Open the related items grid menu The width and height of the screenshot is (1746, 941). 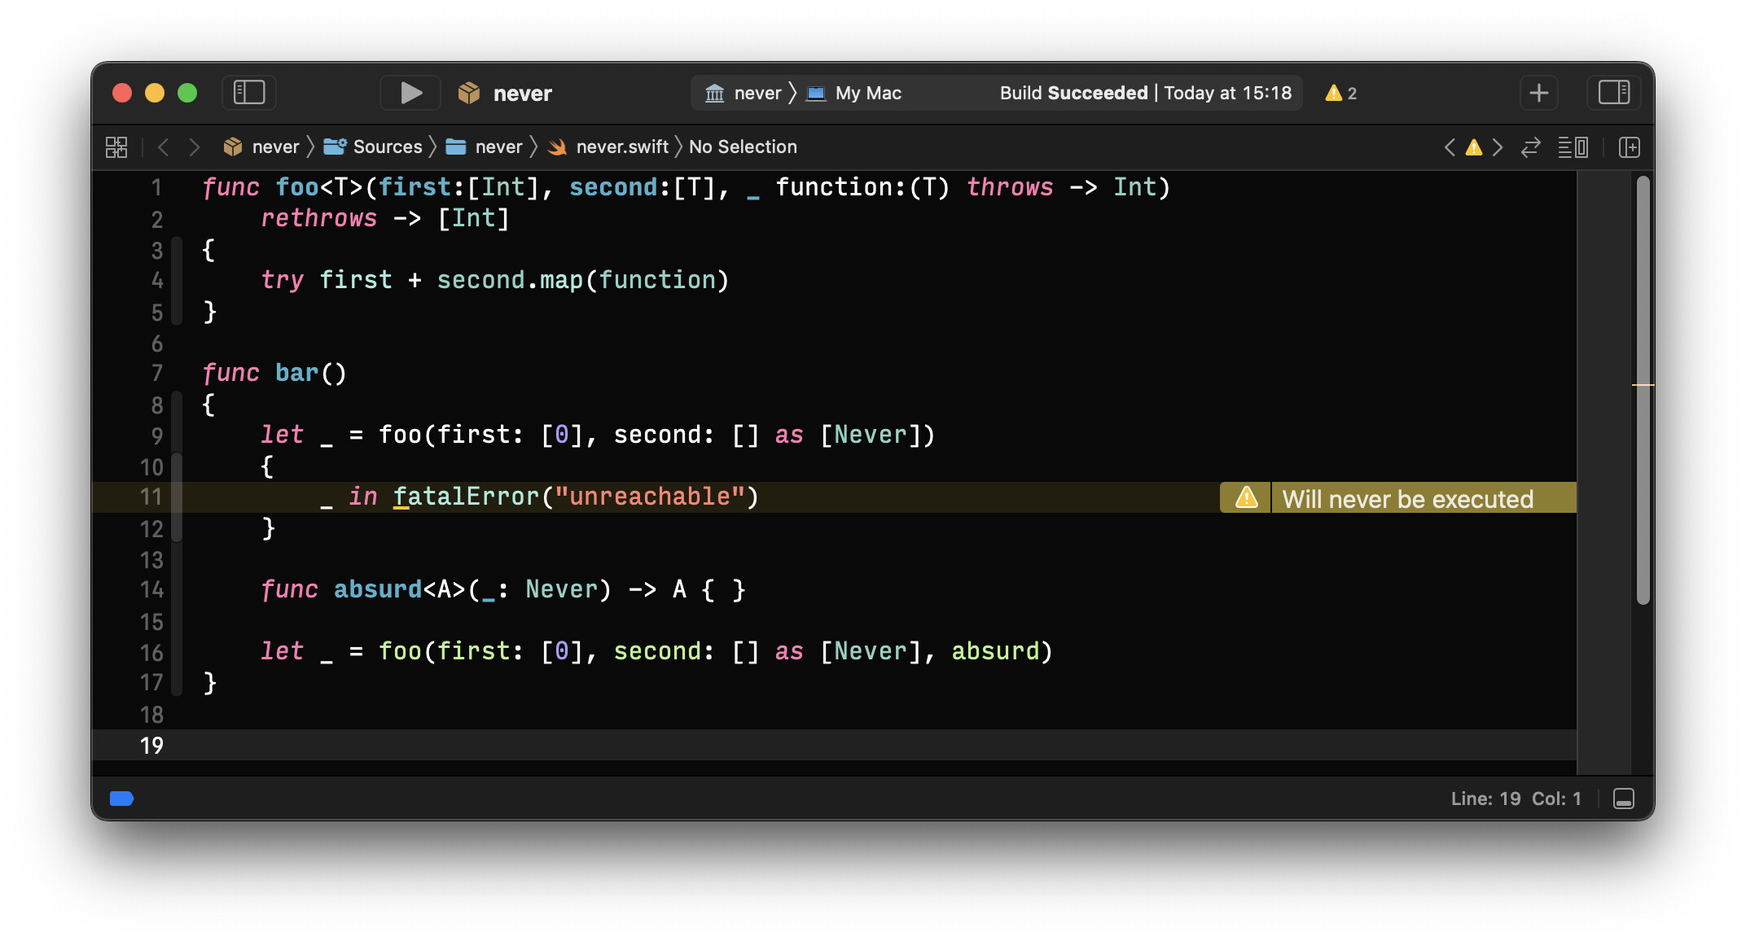tap(116, 147)
